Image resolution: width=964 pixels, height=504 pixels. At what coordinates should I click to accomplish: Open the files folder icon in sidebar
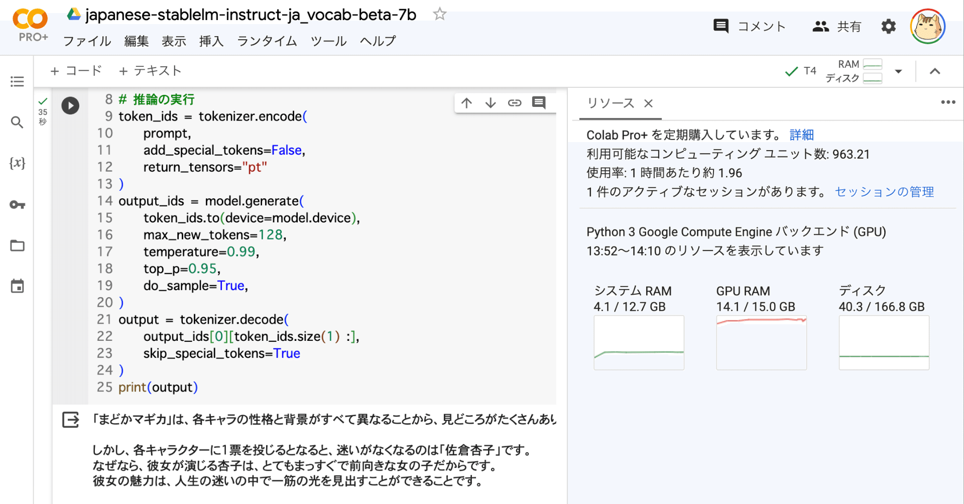click(x=17, y=245)
